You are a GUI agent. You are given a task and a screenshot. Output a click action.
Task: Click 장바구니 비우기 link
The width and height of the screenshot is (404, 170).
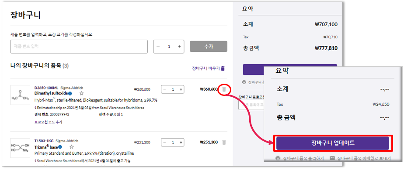pos(206,68)
